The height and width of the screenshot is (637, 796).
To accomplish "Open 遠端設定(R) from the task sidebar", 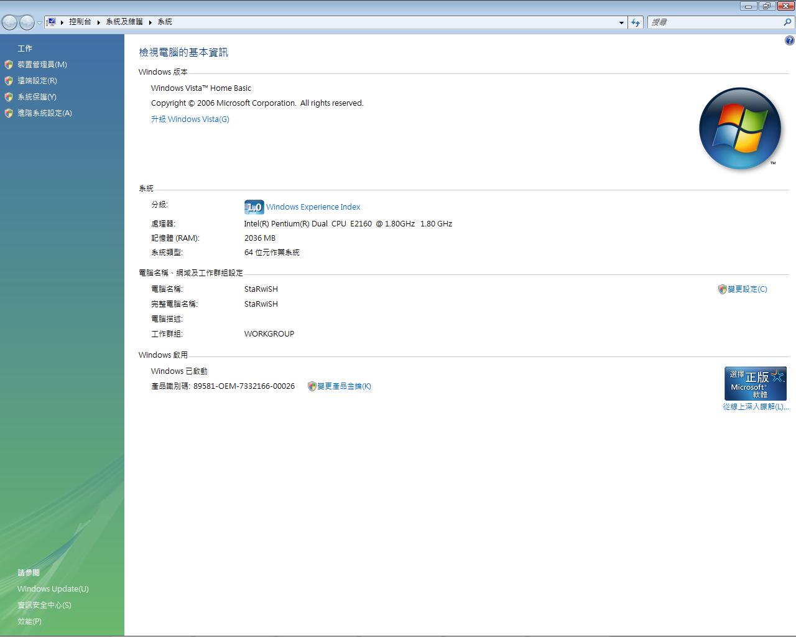I will tap(37, 81).
